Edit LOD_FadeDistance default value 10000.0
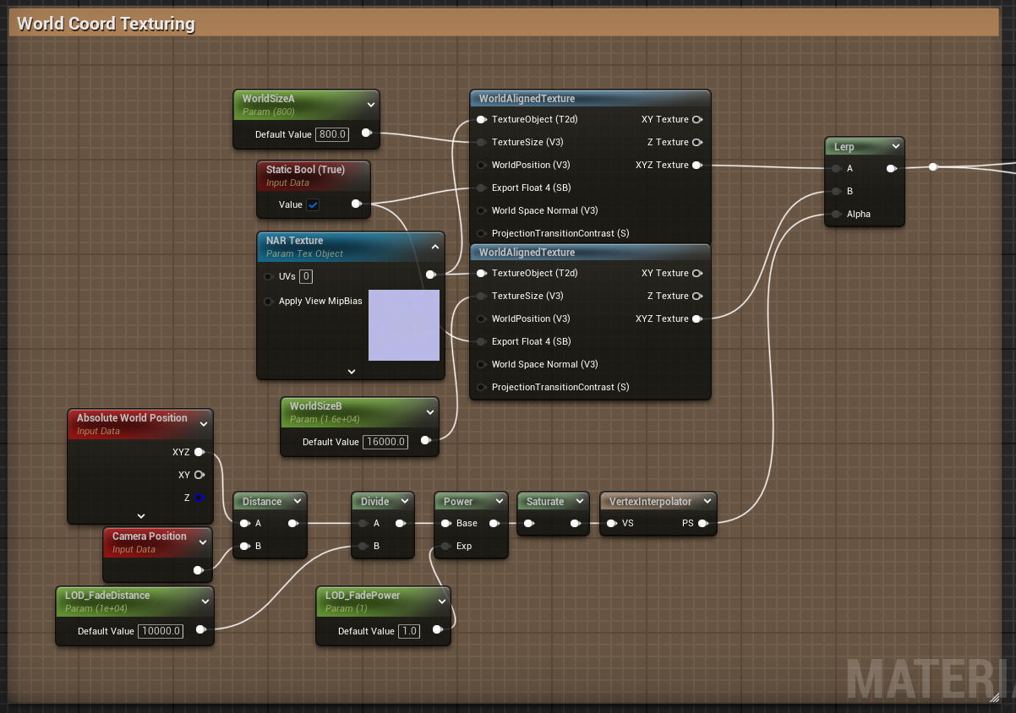Screen dimensions: 1016x713 [x=161, y=631]
